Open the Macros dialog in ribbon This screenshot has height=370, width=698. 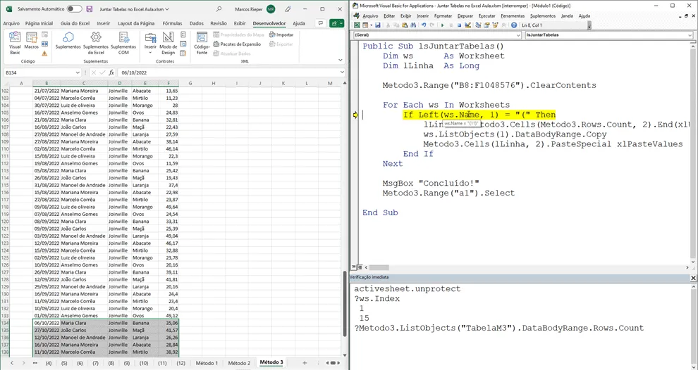pyautogui.click(x=31, y=41)
